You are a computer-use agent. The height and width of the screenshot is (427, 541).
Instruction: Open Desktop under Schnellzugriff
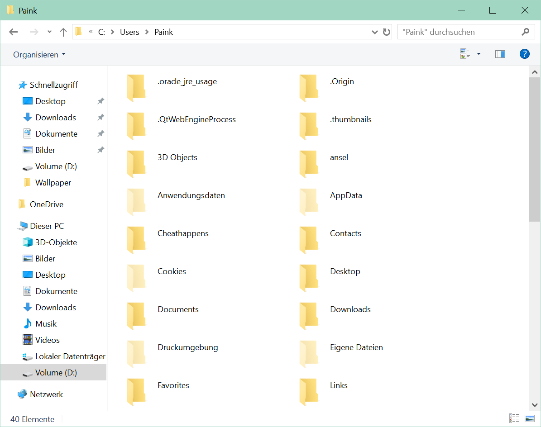pos(50,101)
